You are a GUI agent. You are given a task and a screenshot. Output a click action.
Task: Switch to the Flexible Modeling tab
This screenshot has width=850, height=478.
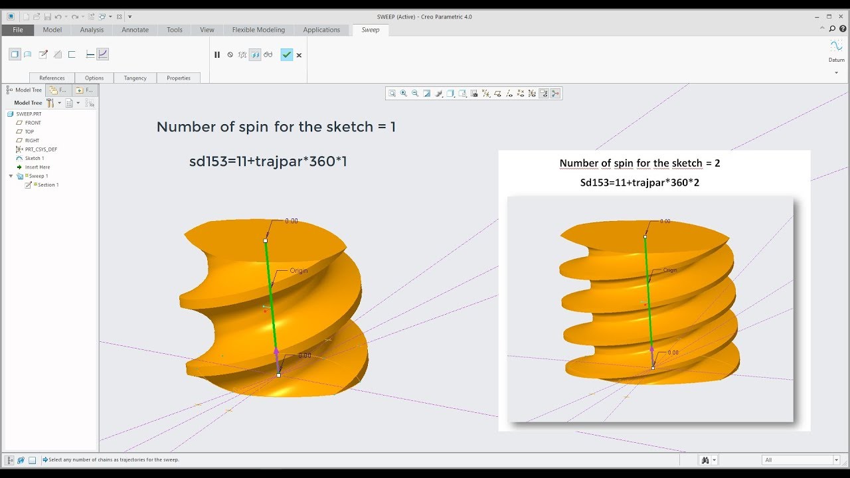258,30
